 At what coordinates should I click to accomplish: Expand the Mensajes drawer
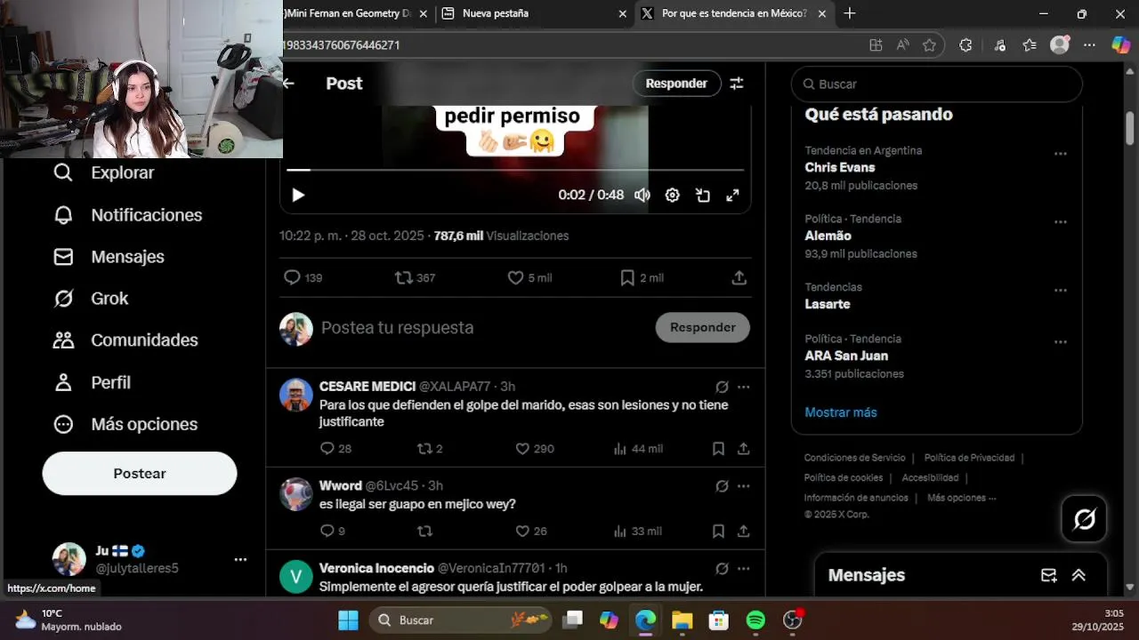pyautogui.click(x=1078, y=575)
